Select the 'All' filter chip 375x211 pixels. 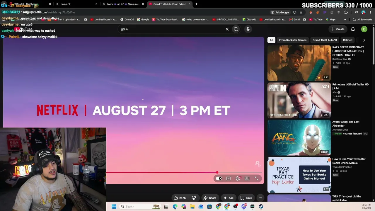click(271, 40)
